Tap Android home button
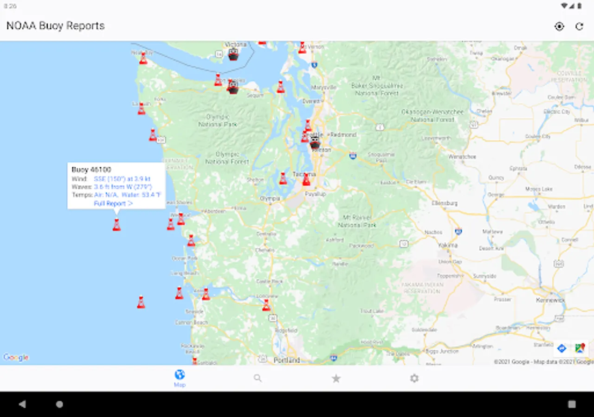The image size is (594, 417). [x=59, y=404]
